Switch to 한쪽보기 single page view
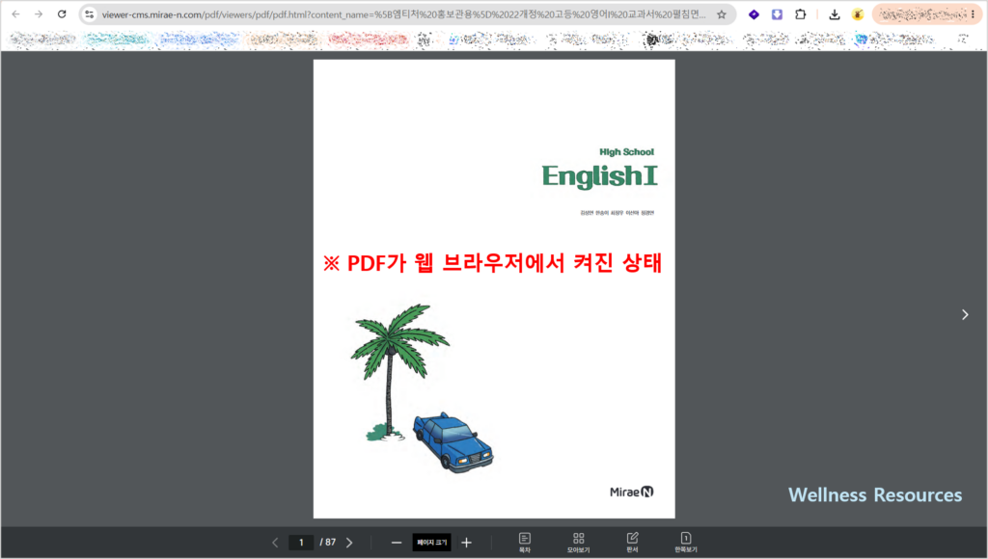988x559 pixels. (686, 542)
